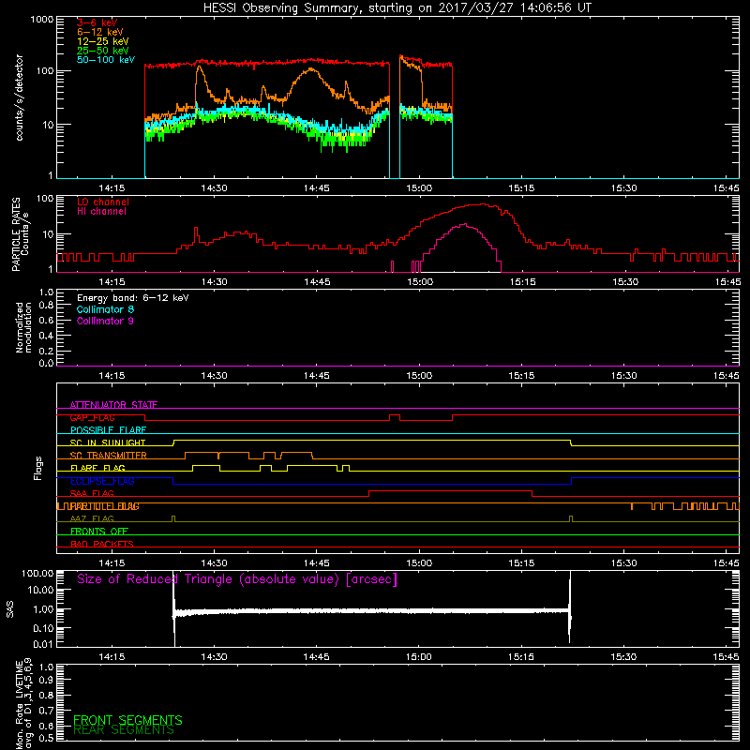Click the GAP_FLAG label
Image resolution: width=750 pixels, height=750 pixels.
92,417
